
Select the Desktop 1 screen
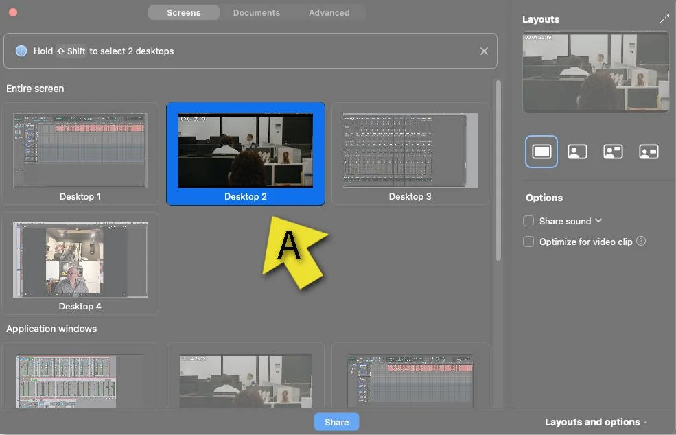[80, 153]
